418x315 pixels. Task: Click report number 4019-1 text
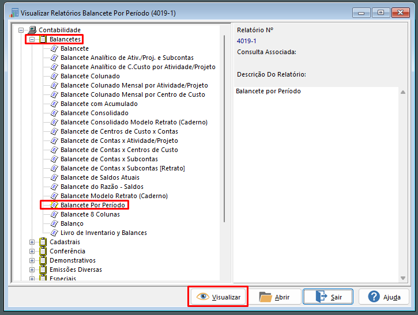(247, 41)
